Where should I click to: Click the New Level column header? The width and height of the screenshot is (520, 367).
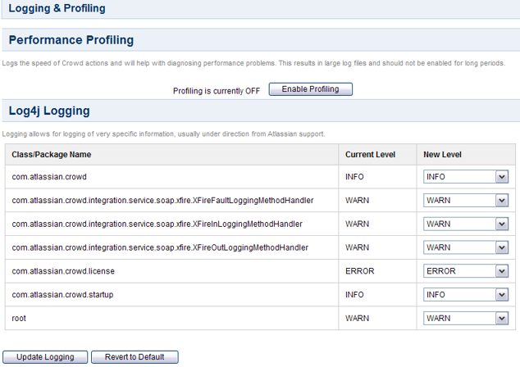point(442,155)
